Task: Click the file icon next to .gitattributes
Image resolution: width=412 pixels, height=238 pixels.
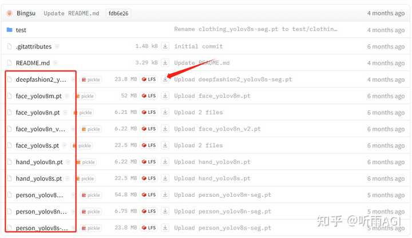Action: click(10, 46)
